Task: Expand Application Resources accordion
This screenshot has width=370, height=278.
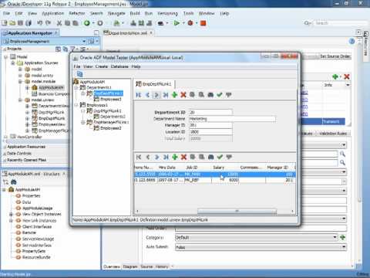Action: (26, 147)
